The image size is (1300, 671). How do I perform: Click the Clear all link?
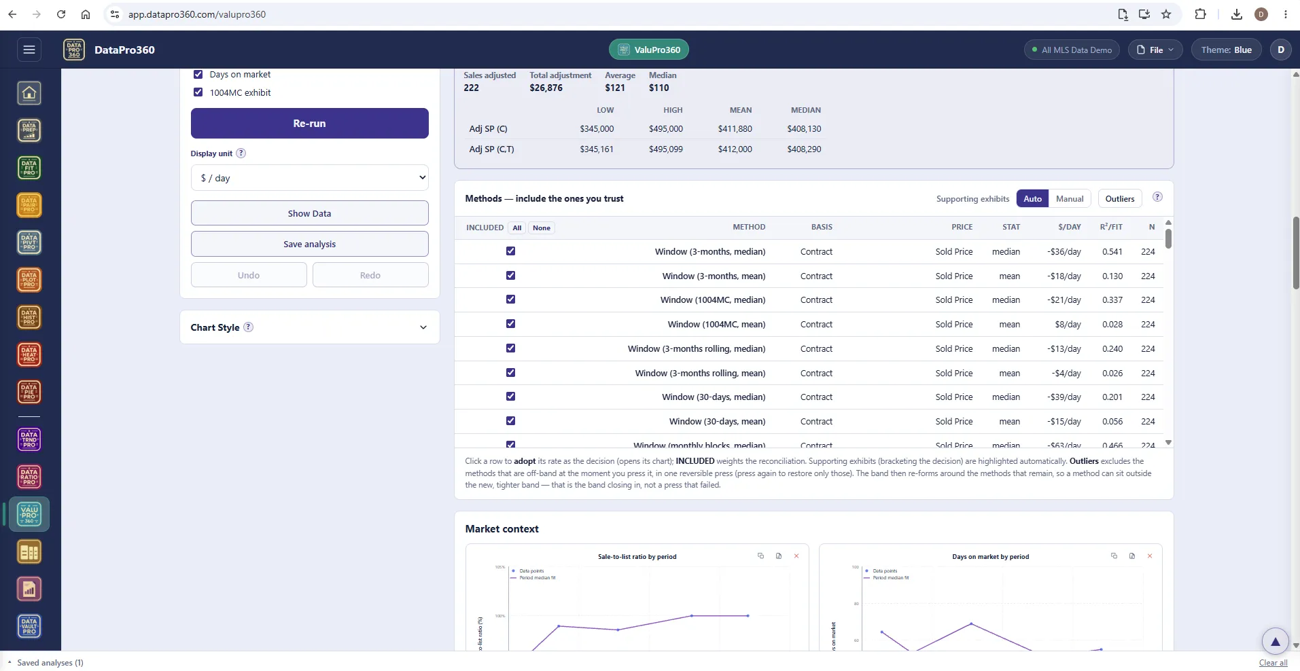pos(1273,663)
